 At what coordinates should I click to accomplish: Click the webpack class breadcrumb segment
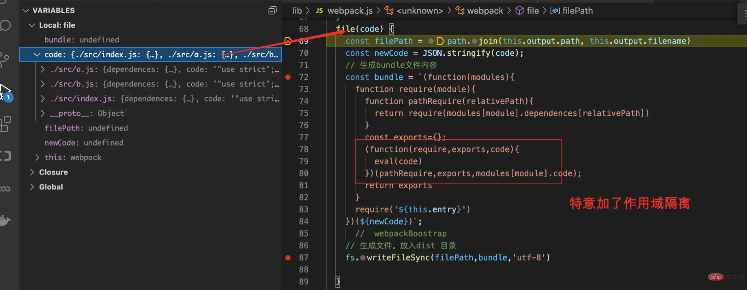tap(485, 11)
